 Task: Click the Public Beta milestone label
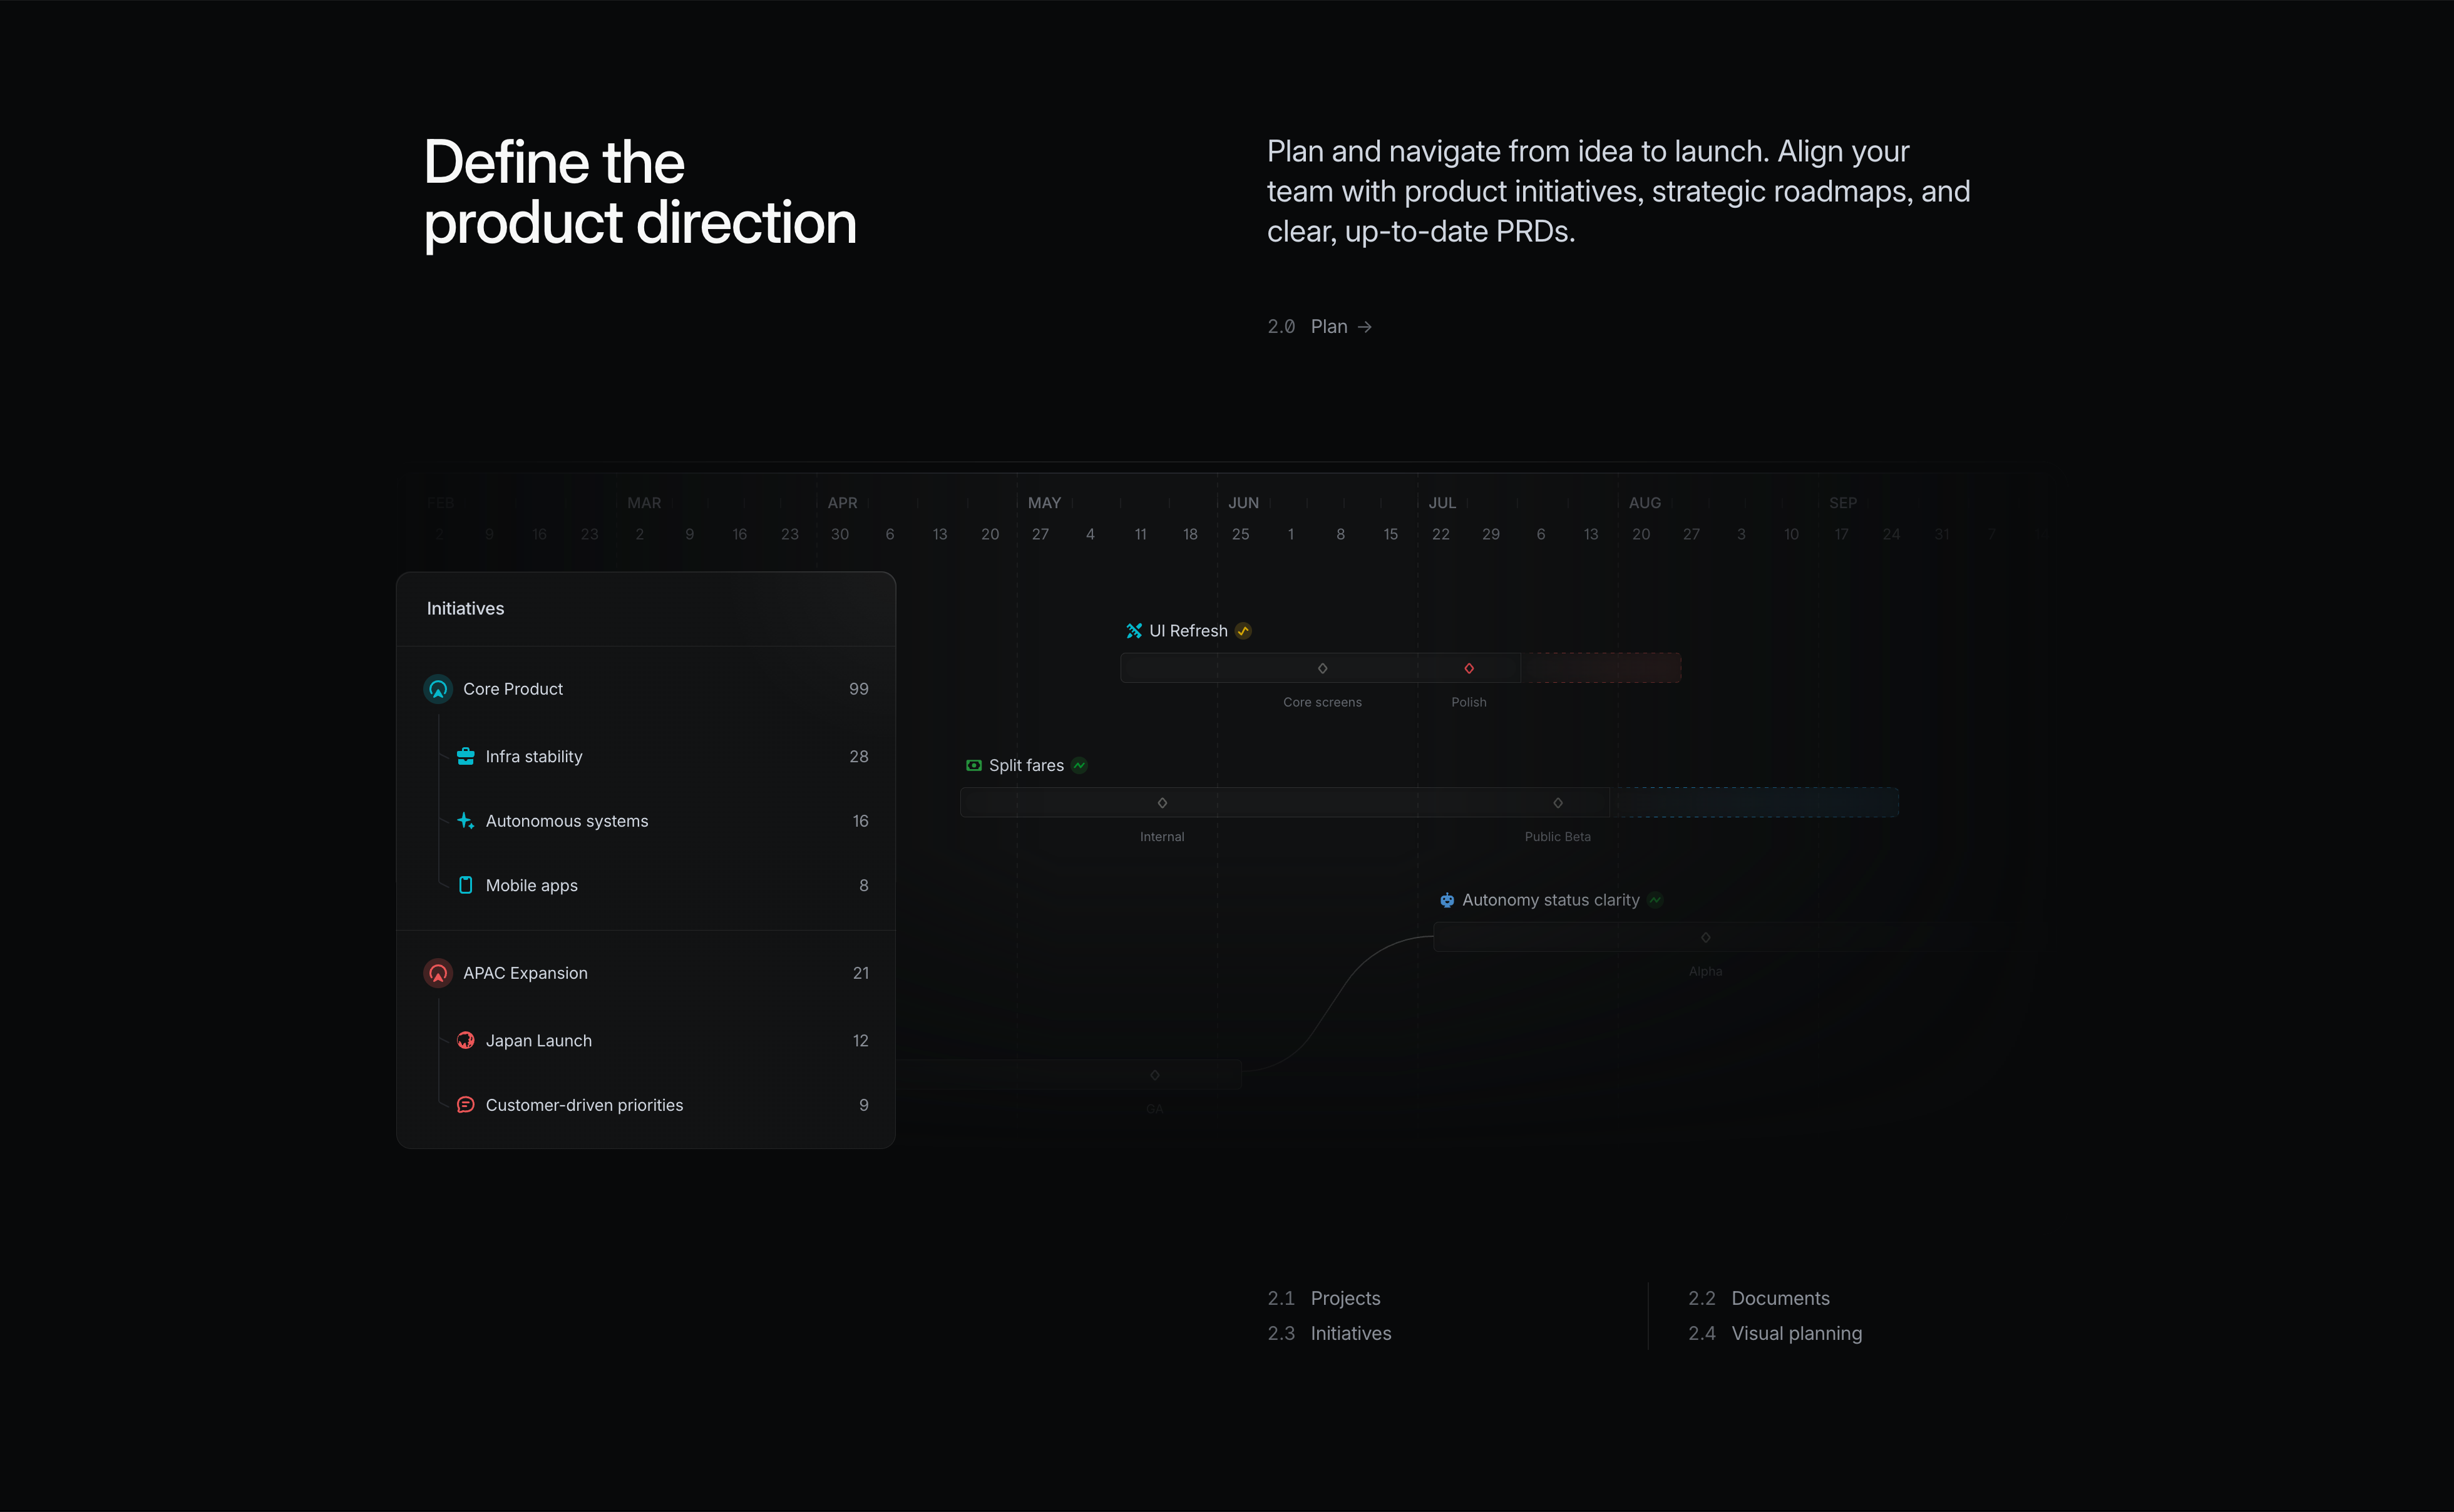pyautogui.click(x=1558, y=837)
